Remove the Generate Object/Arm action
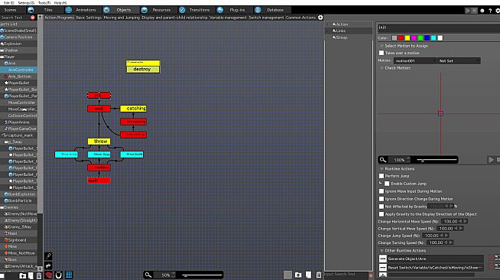 pos(383,259)
